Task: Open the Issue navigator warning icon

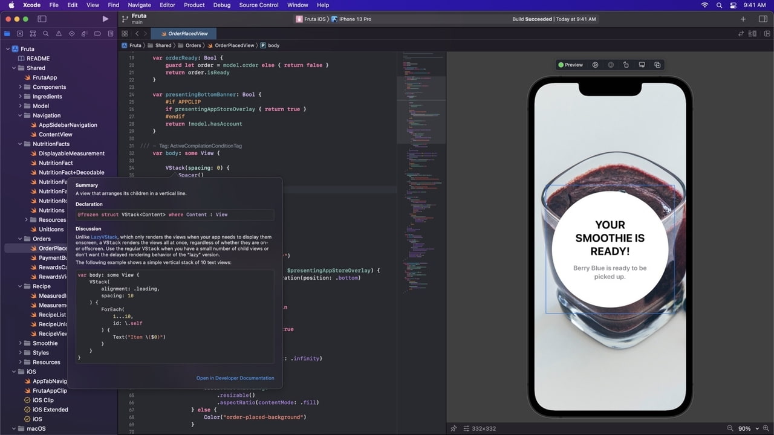Action: pyautogui.click(x=59, y=34)
